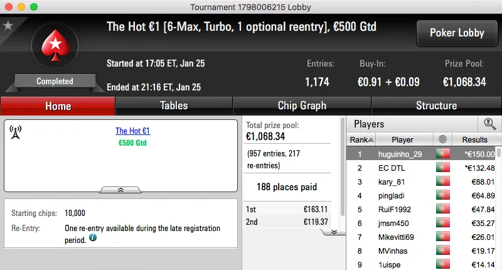Sort players by Results column
The image size is (502, 270).
(x=474, y=139)
